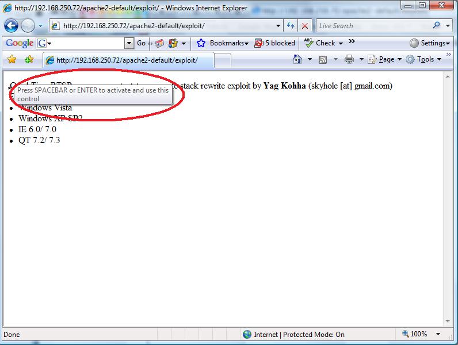Click the Refresh page icon
Image resolution: width=458 pixels, height=345 pixels.
(x=291, y=26)
